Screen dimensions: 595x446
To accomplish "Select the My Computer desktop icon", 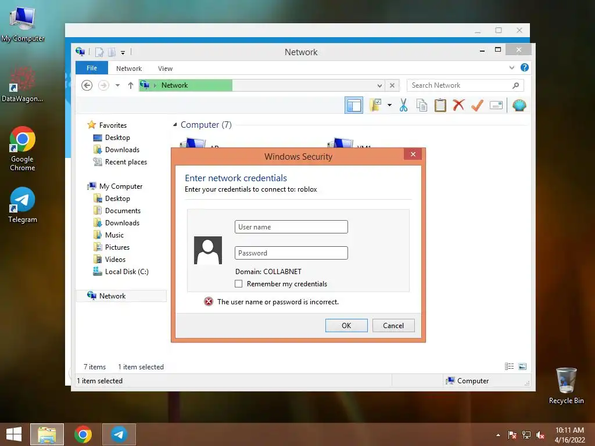I will click(x=23, y=24).
